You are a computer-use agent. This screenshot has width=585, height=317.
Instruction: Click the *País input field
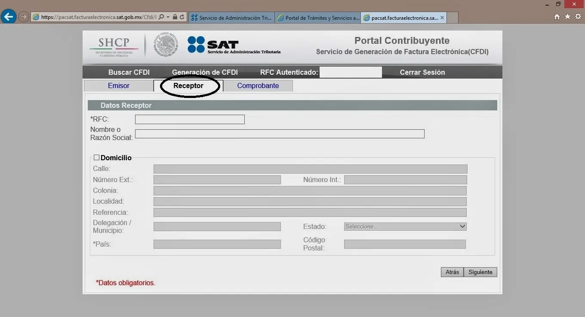tap(217, 244)
